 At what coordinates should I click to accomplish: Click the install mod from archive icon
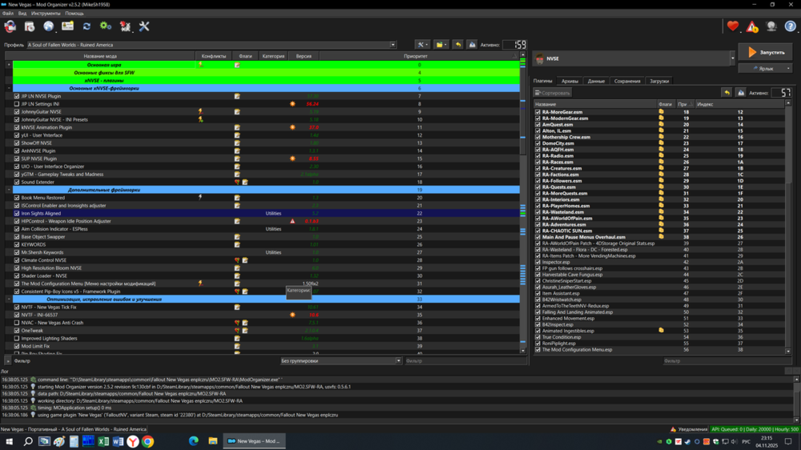[30, 26]
